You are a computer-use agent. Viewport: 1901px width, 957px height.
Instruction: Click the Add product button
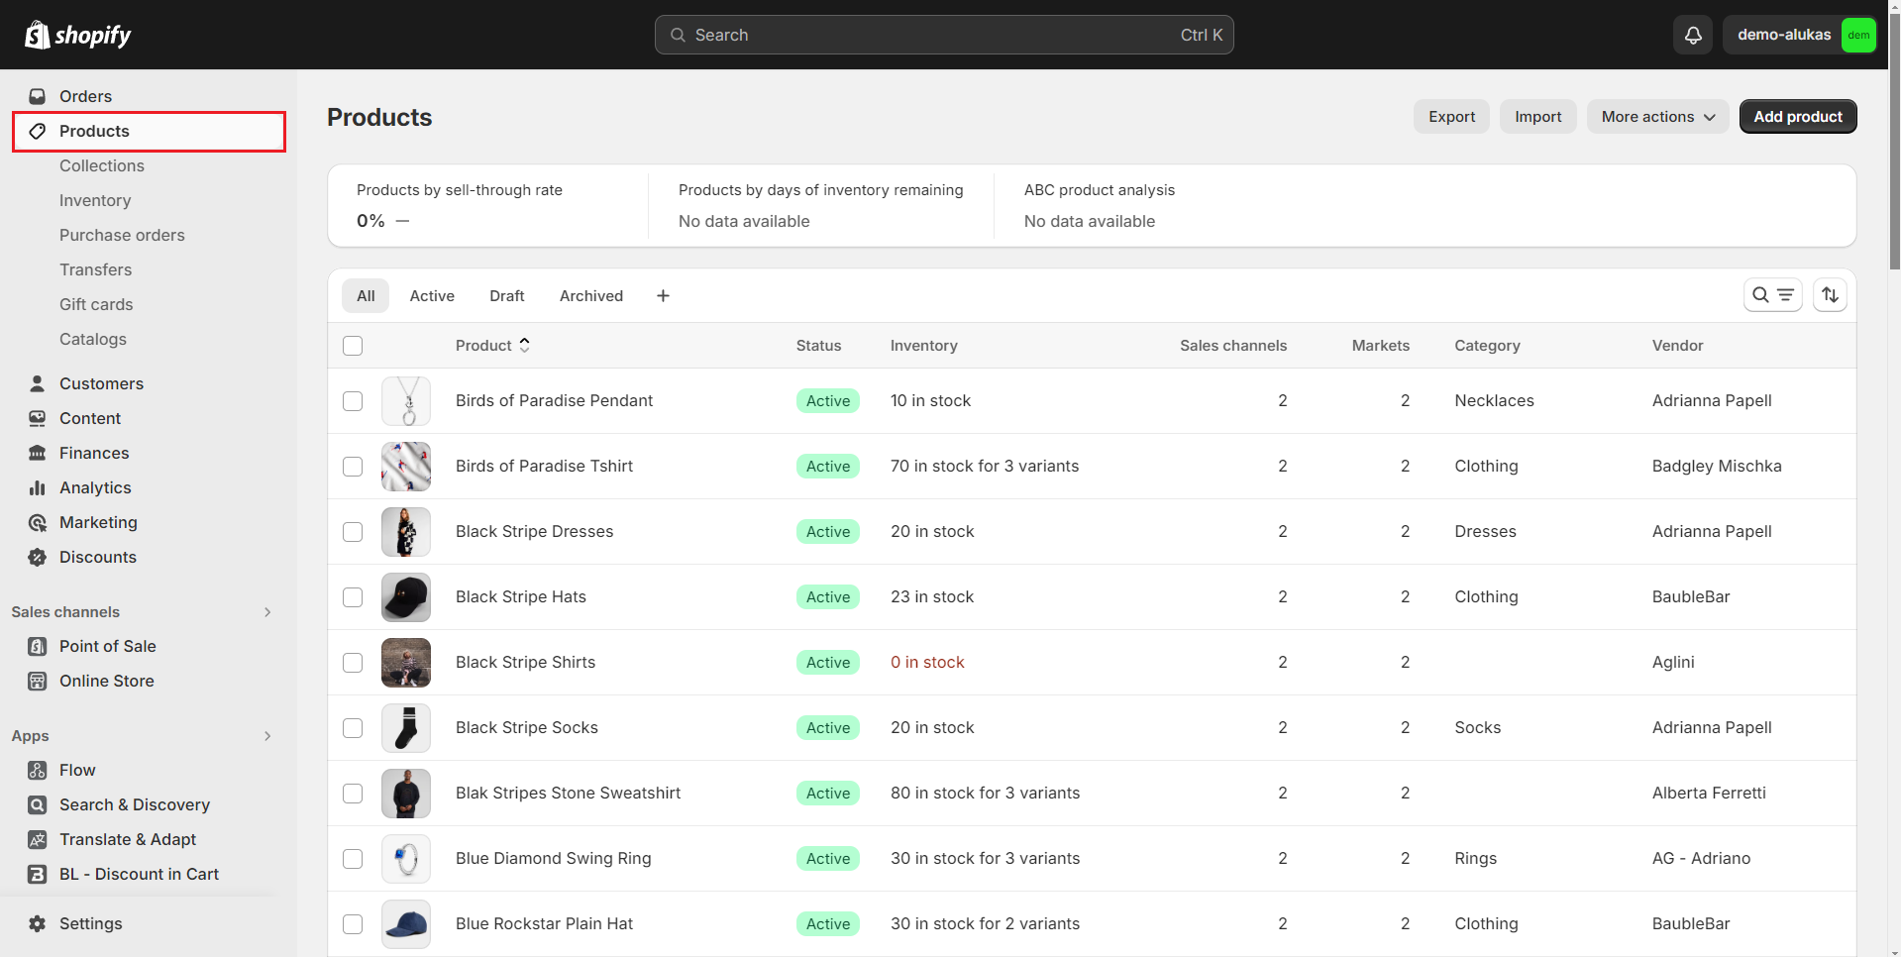tap(1797, 117)
